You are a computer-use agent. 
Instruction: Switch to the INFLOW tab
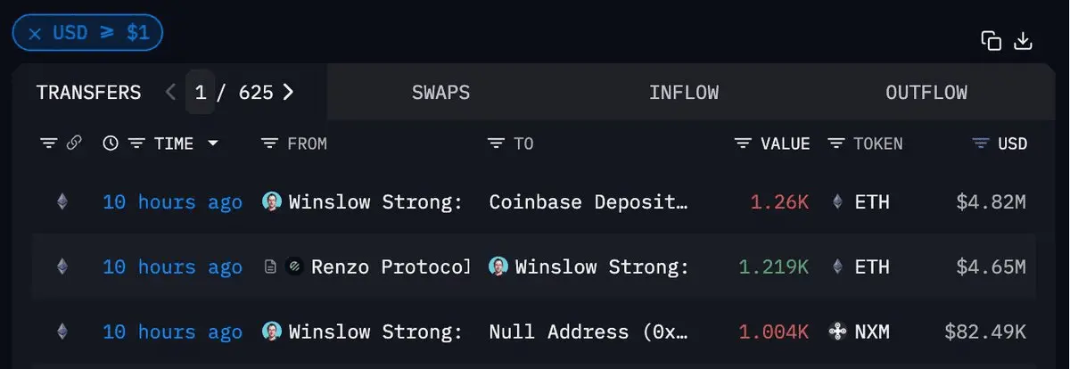[684, 92]
